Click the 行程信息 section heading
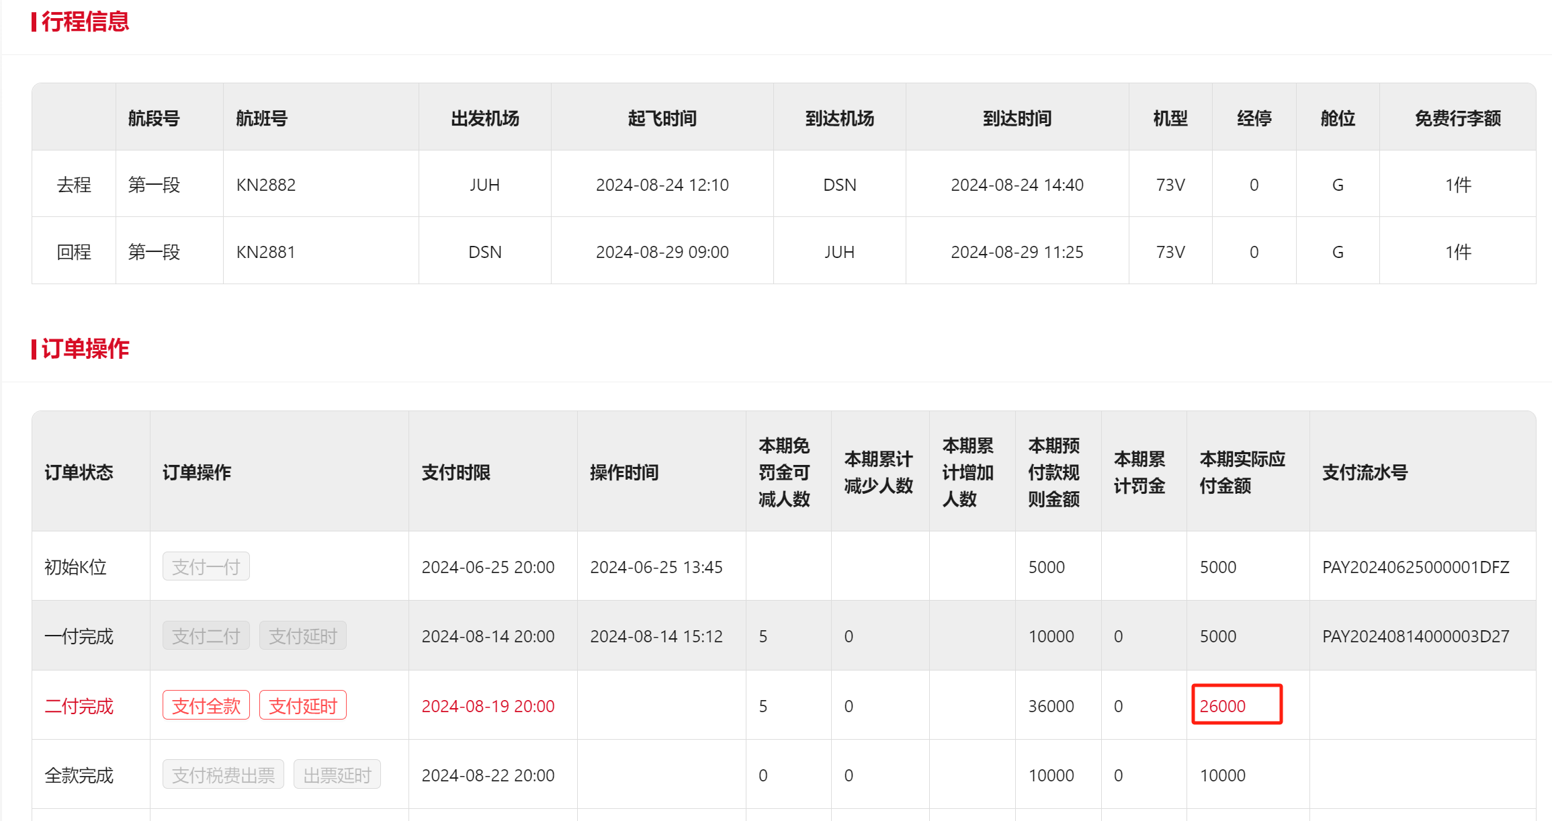The height and width of the screenshot is (821, 1552). 85,21
